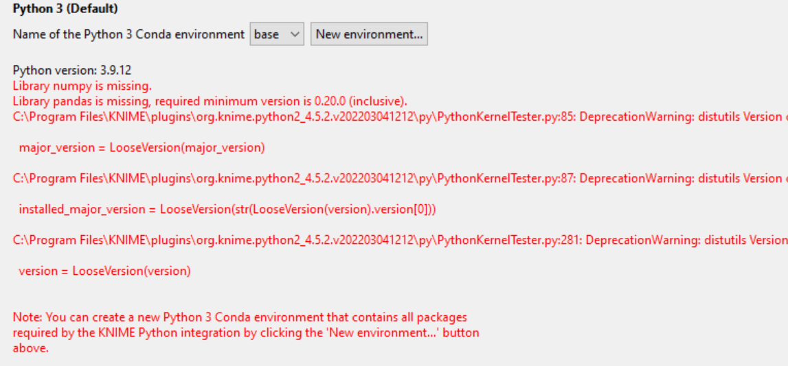The image size is (788, 366).
Task: Select the 'Library pandas is missing' error line
Action: 210,101
